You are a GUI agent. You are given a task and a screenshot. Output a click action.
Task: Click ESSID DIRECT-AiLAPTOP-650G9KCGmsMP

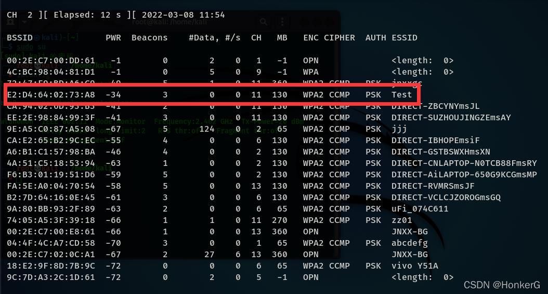(464, 175)
